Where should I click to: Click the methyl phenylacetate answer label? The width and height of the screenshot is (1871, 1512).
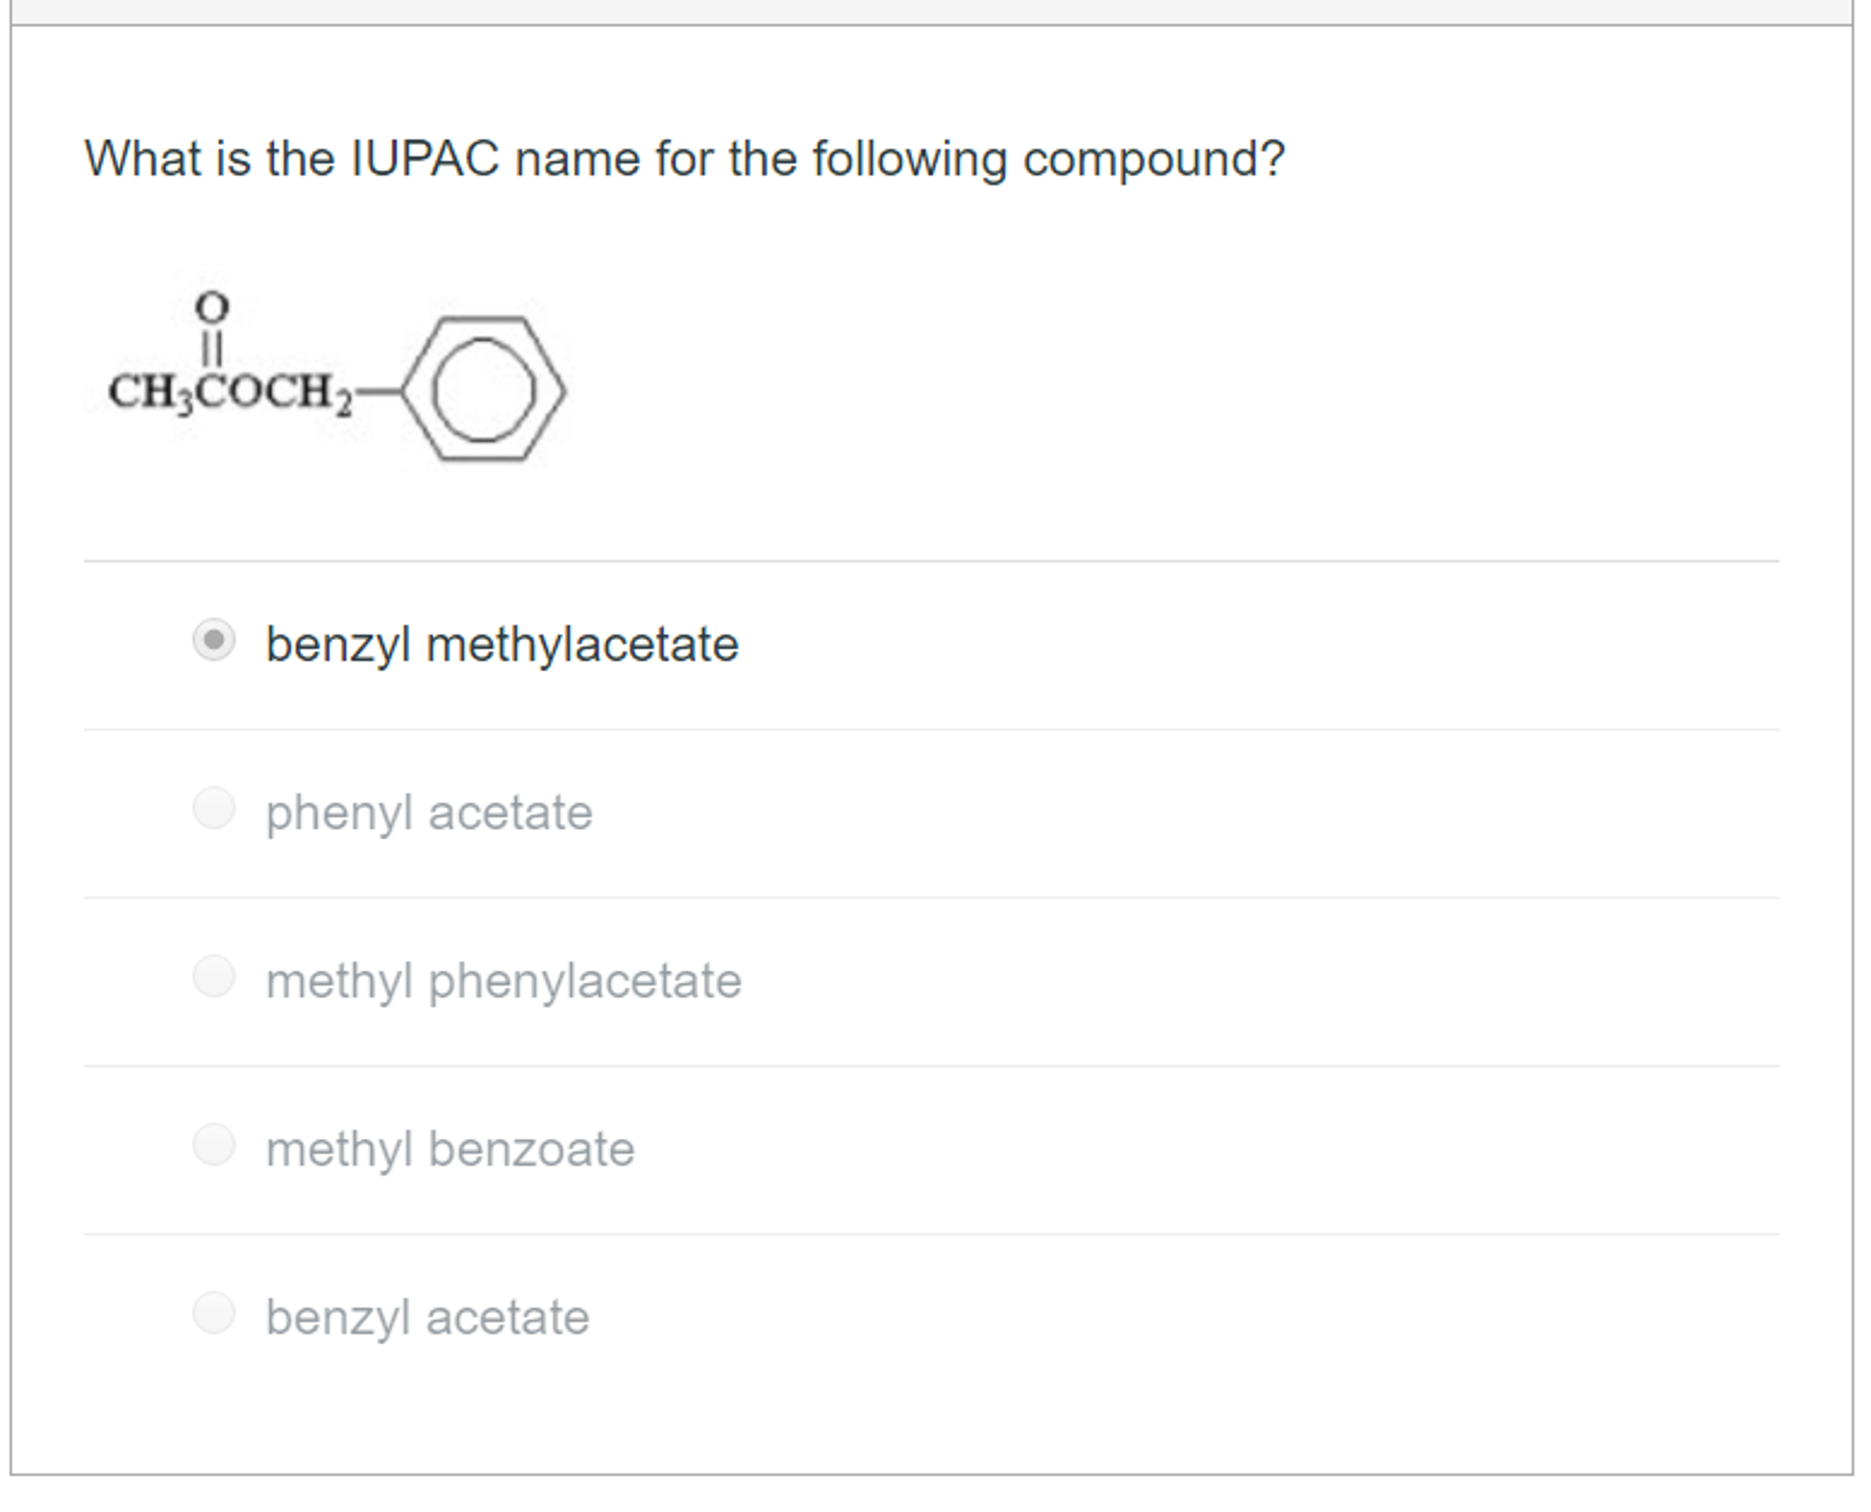tap(504, 980)
